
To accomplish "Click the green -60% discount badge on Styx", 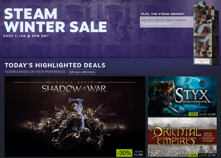I will 193,114.
